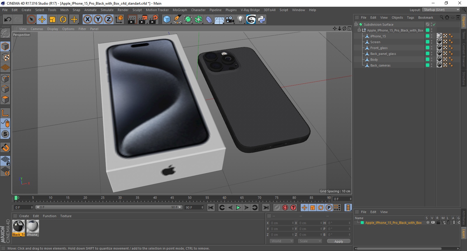
Task: Go to end of animation
Action: pyautogui.click(x=266, y=208)
